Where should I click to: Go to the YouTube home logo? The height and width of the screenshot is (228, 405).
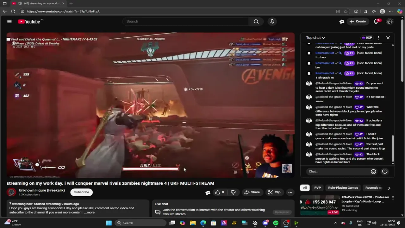pyautogui.click(x=29, y=22)
